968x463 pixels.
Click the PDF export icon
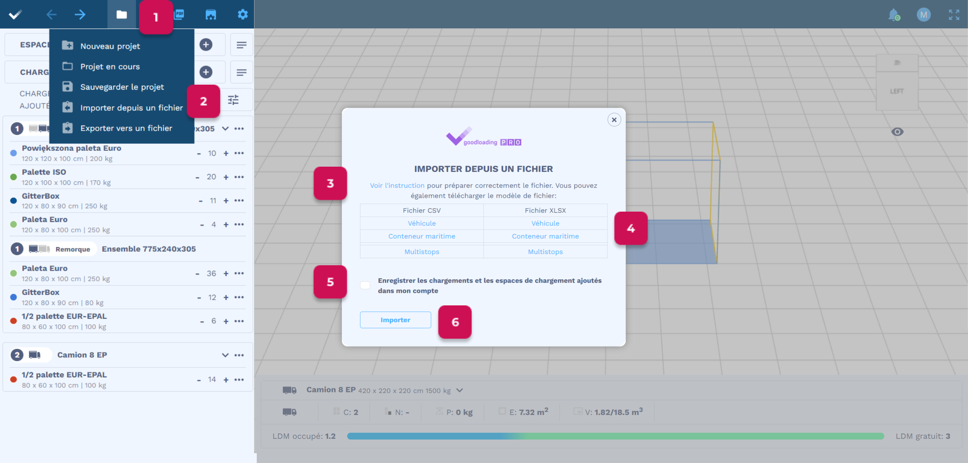[x=179, y=15]
